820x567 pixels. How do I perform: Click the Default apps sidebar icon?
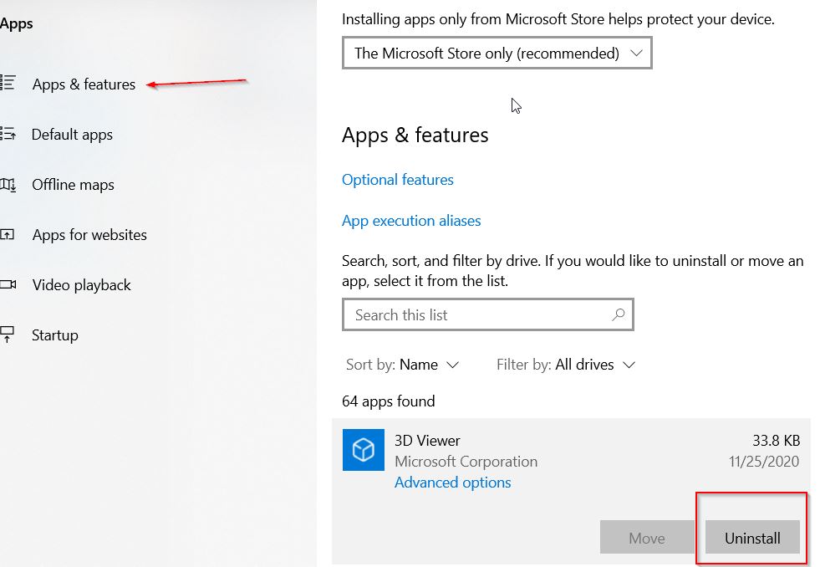pyautogui.click(x=8, y=133)
